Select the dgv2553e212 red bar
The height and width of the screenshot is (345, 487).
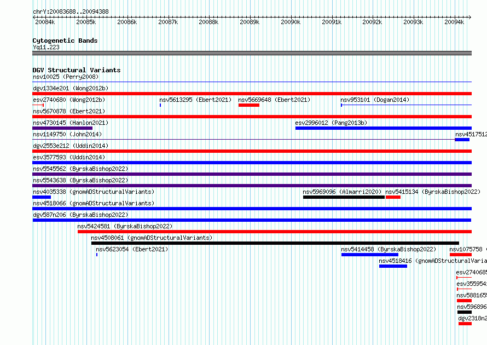[x=252, y=151]
